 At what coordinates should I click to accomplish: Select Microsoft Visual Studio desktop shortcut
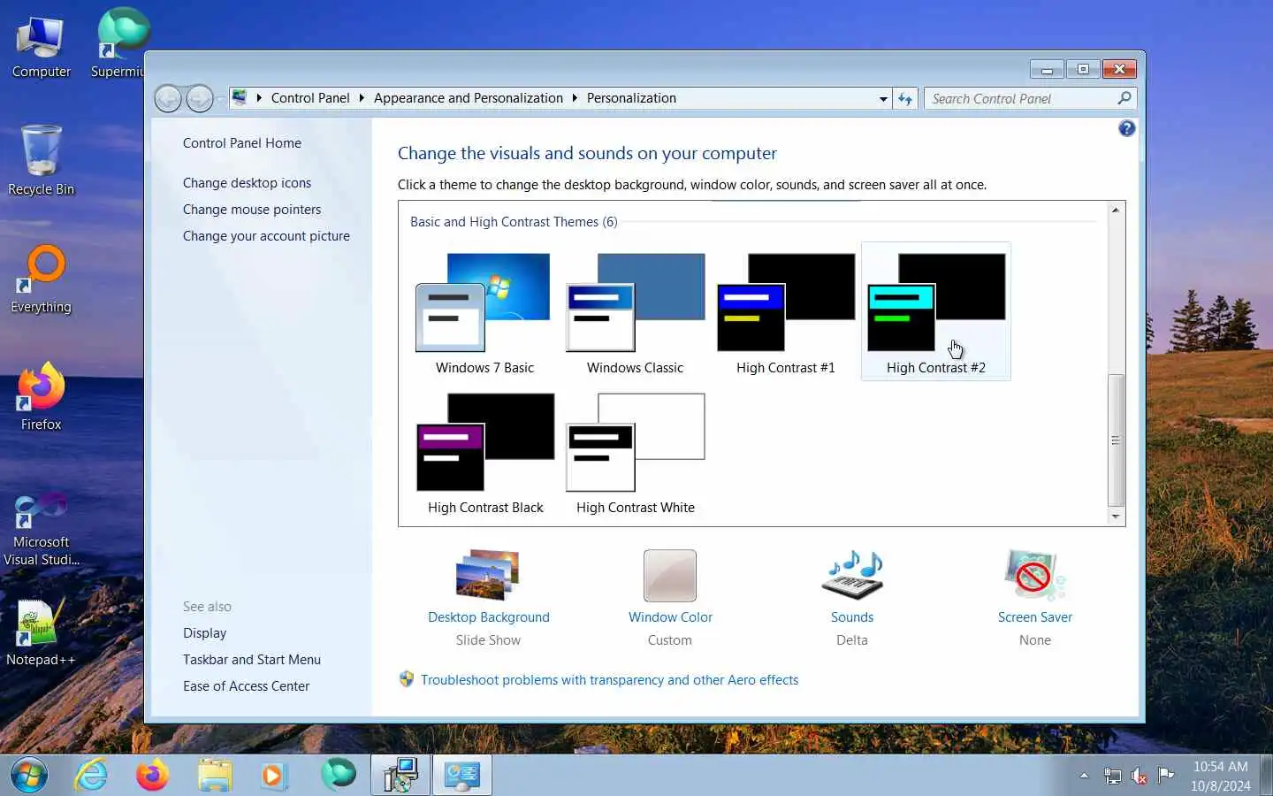click(41, 529)
